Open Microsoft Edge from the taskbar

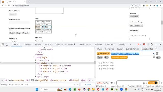[x=70, y=89]
